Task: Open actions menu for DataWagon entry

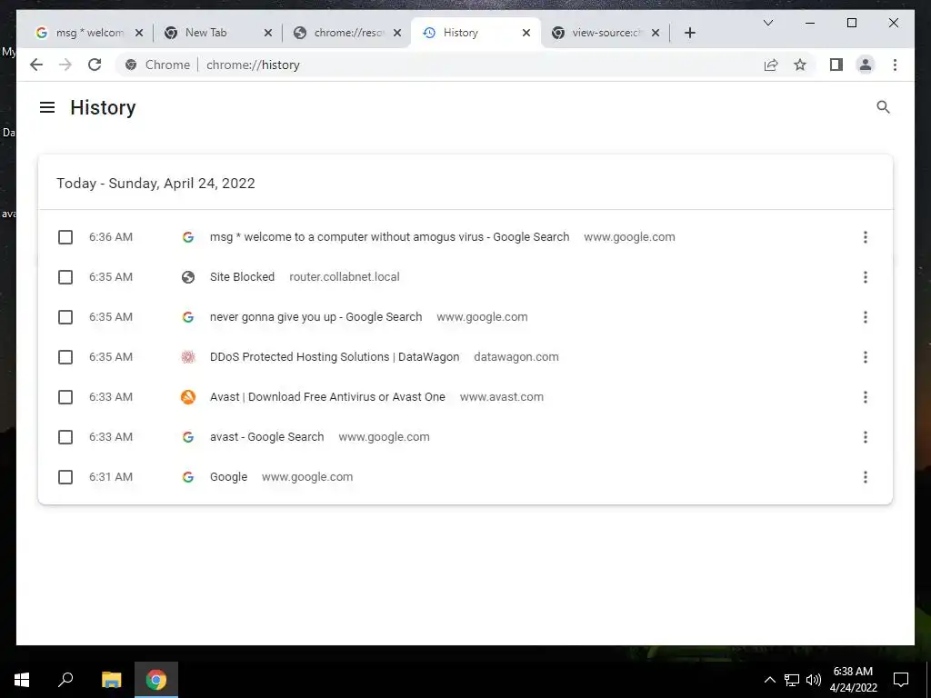Action: coord(866,357)
